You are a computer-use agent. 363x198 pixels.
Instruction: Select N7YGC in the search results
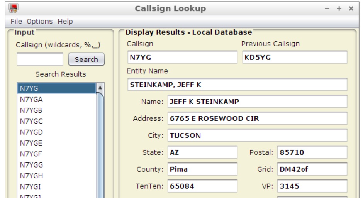coord(56,121)
